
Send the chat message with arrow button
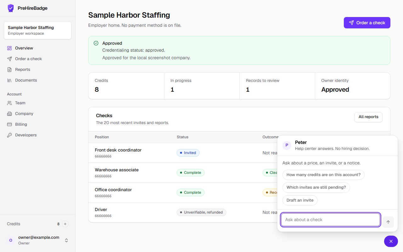click(x=388, y=222)
